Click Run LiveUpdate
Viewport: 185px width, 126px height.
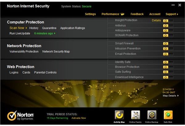[20, 33]
